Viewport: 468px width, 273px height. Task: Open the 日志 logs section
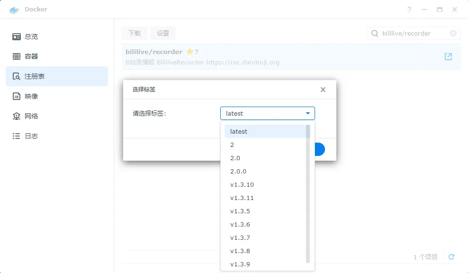(57, 136)
